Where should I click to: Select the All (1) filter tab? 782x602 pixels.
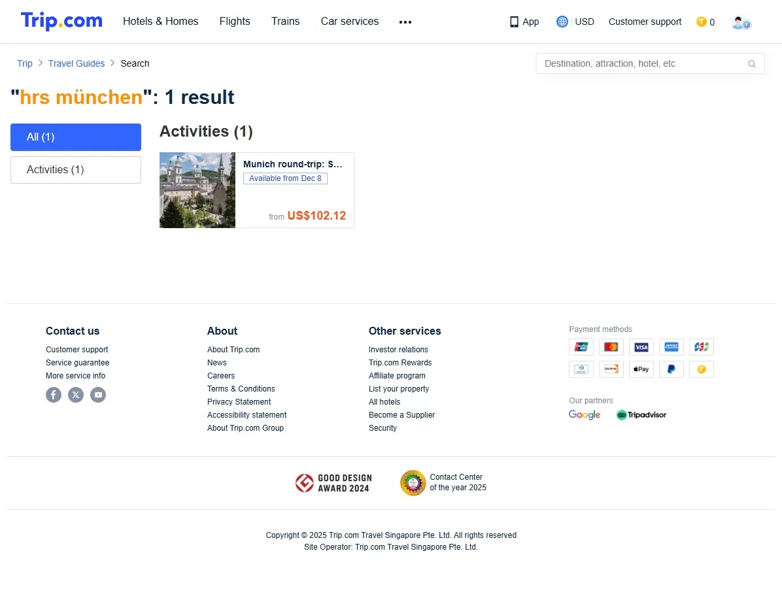[x=76, y=137]
